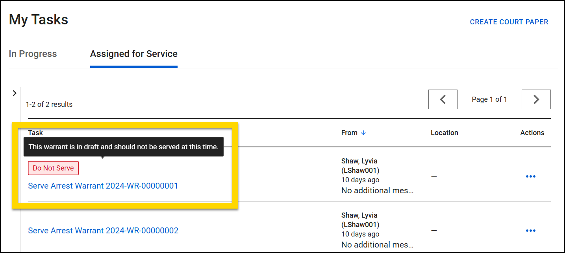The width and height of the screenshot is (565, 253).
Task: Open actions menu for warrant 2024-WR-00000001
Action: coord(531,176)
